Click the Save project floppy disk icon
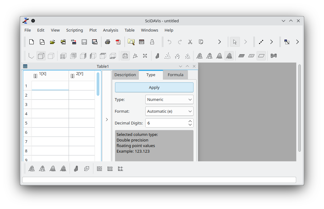This screenshot has width=324, height=209. pos(84,42)
